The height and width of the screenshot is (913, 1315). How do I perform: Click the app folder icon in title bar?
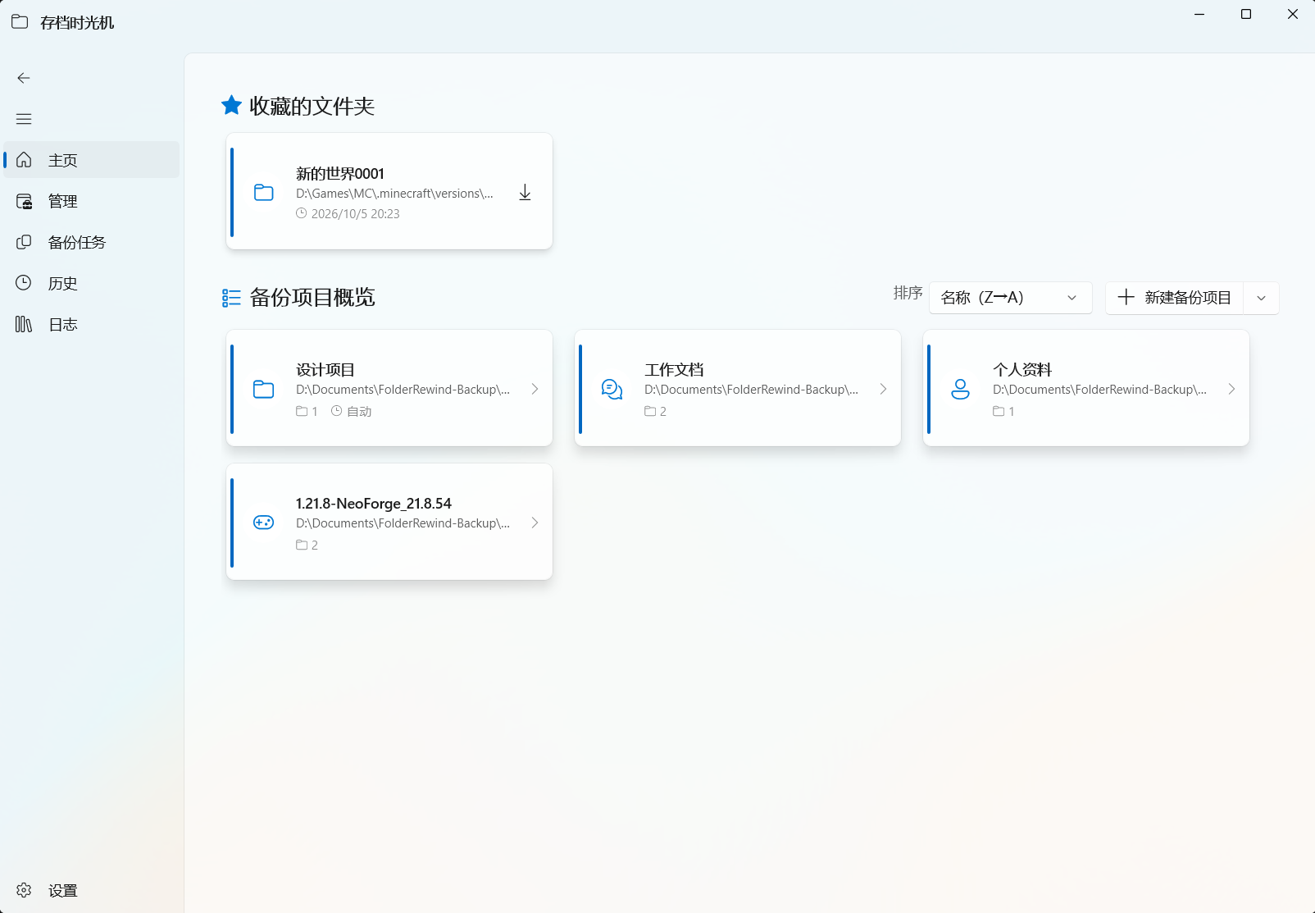(x=20, y=21)
